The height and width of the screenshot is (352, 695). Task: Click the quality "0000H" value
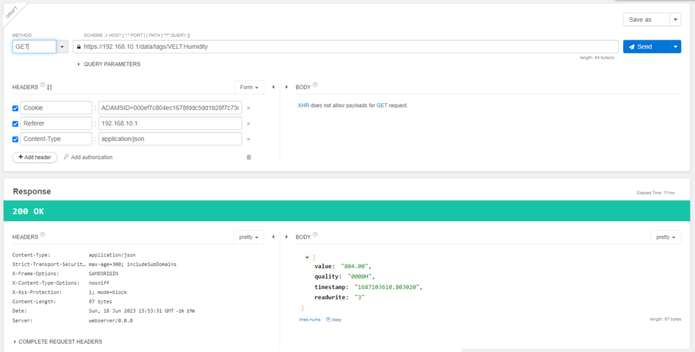point(360,277)
